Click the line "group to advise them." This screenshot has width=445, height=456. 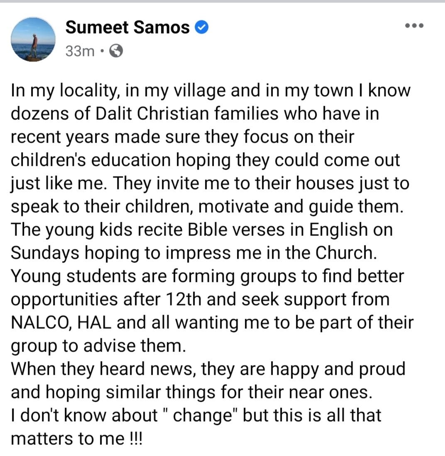(98, 345)
